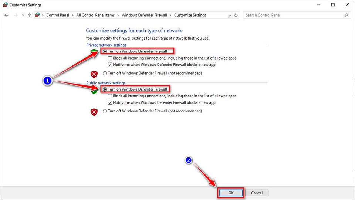Click the firewall icon in address bar

tap(37, 15)
